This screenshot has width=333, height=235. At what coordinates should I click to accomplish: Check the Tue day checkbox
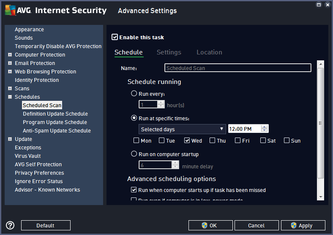coord(161,140)
